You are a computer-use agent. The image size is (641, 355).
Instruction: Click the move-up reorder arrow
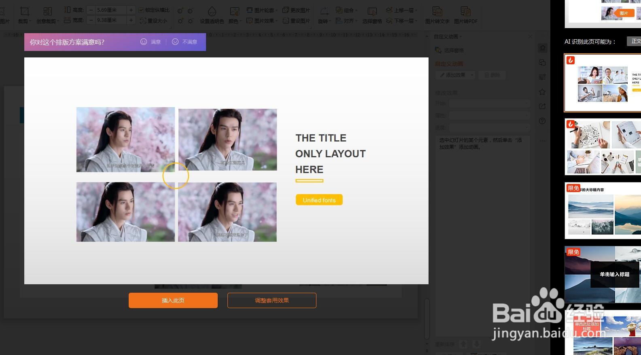pyautogui.click(x=464, y=344)
